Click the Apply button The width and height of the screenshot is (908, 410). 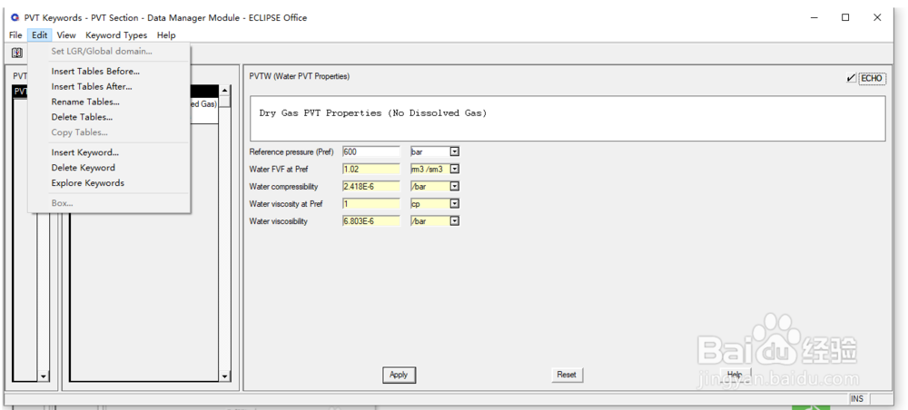(399, 375)
